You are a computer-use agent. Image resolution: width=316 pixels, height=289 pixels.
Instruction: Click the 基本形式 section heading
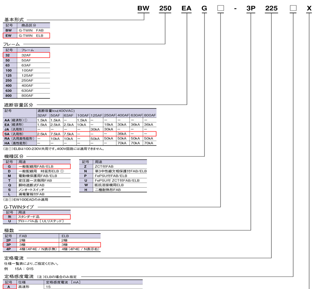click(x=14, y=19)
